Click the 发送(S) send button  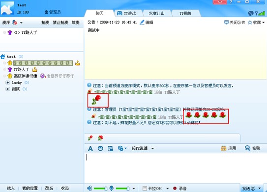[249, 188]
